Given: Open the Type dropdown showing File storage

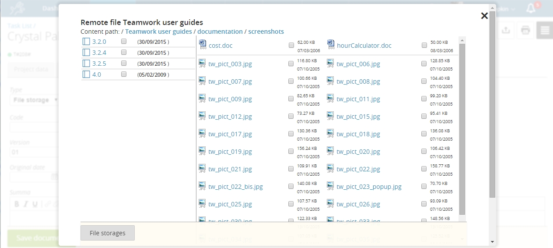Looking at the screenshot, I should coord(34,100).
